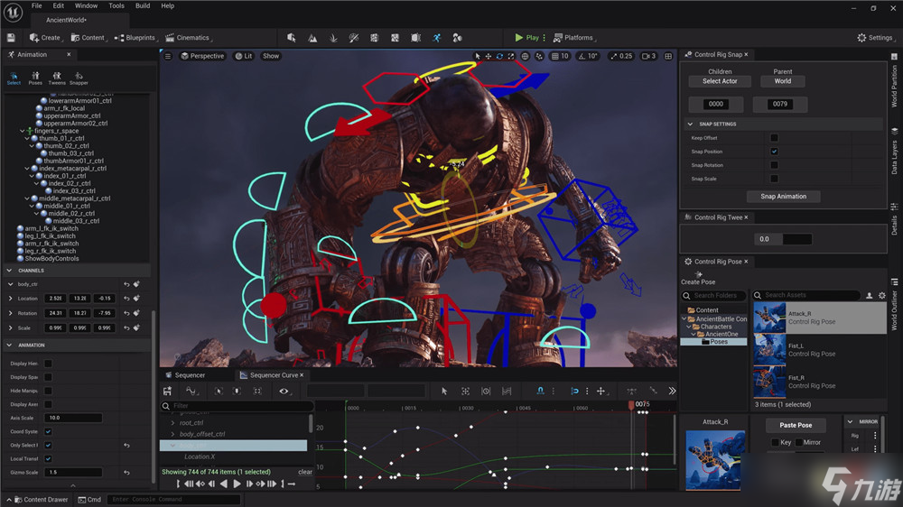
Task: Switch to Landscape mode icon in toolbar
Action: 312,38
